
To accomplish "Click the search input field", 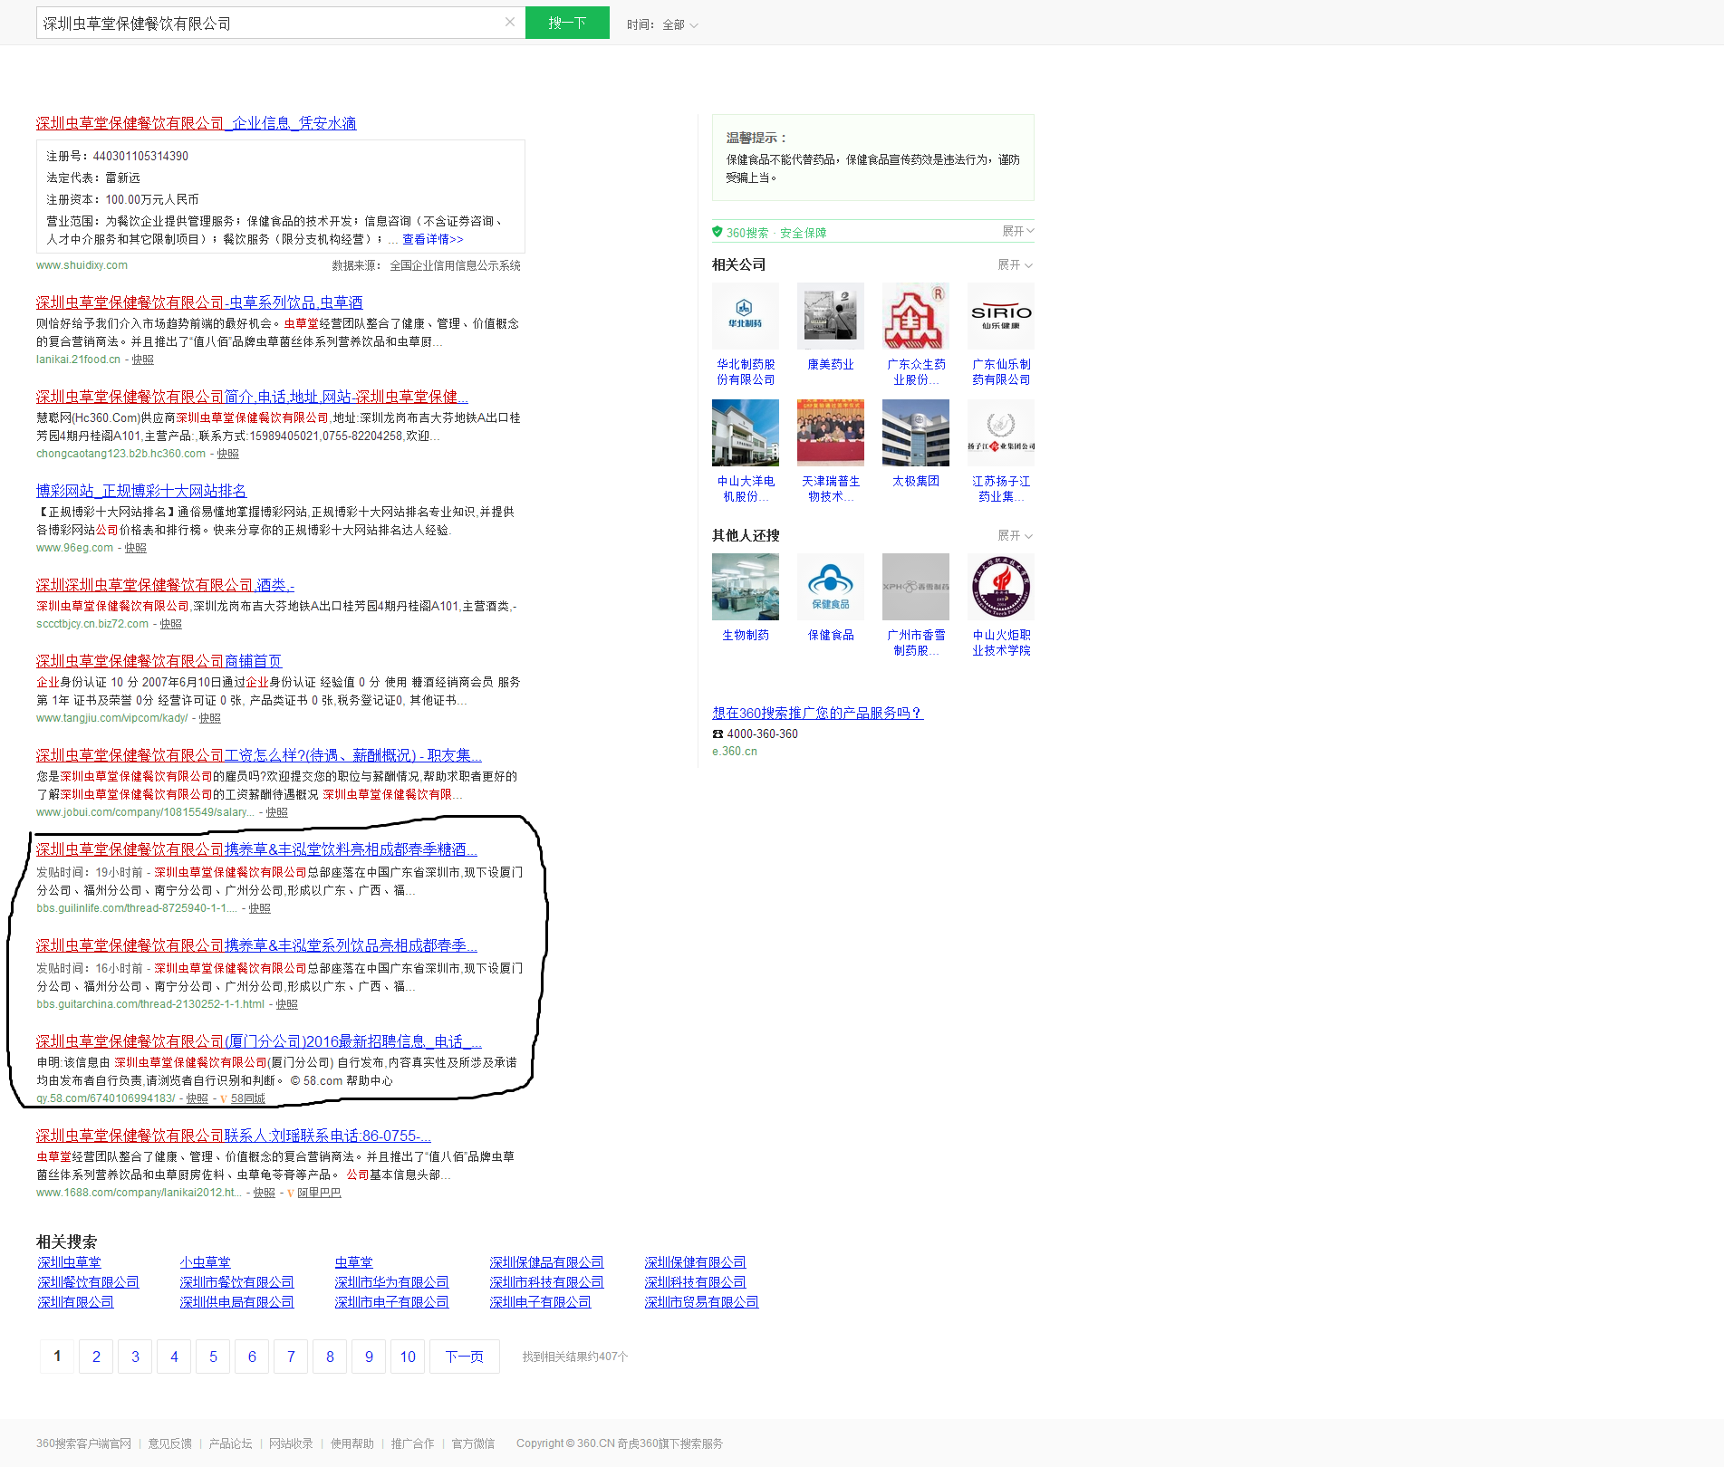I will pyautogui.click(x=270, y=23).
